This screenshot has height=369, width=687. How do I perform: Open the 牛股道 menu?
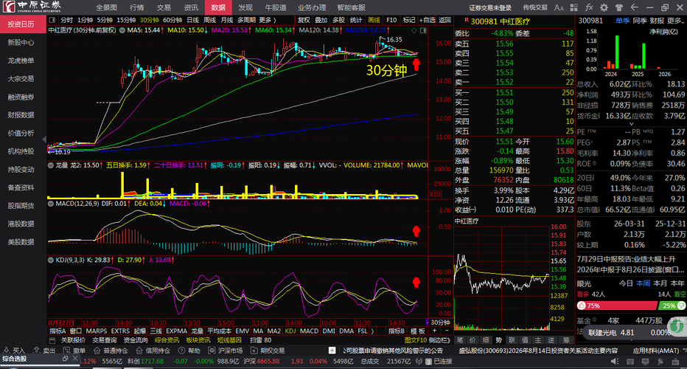[x=276, y=7]
